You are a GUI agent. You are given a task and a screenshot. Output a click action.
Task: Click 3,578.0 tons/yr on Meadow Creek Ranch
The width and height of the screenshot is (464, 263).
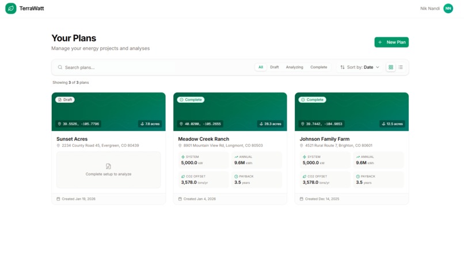pos(195,183)
